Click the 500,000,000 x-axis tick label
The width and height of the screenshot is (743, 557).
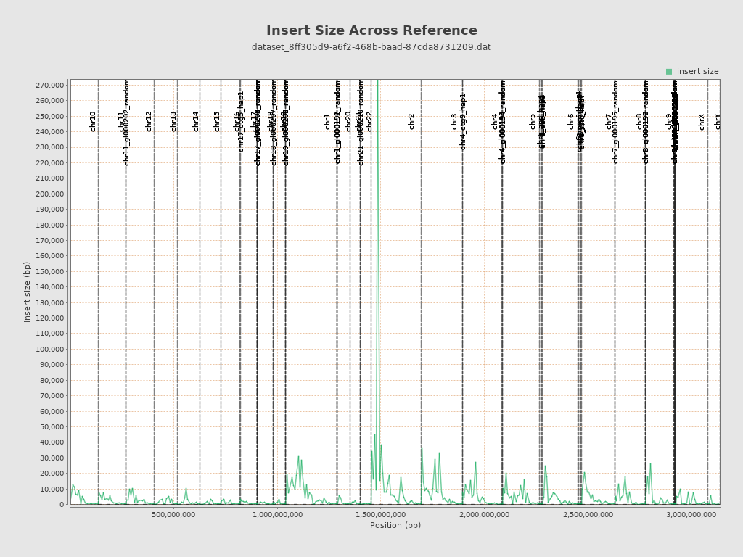(x=176, y=515)
